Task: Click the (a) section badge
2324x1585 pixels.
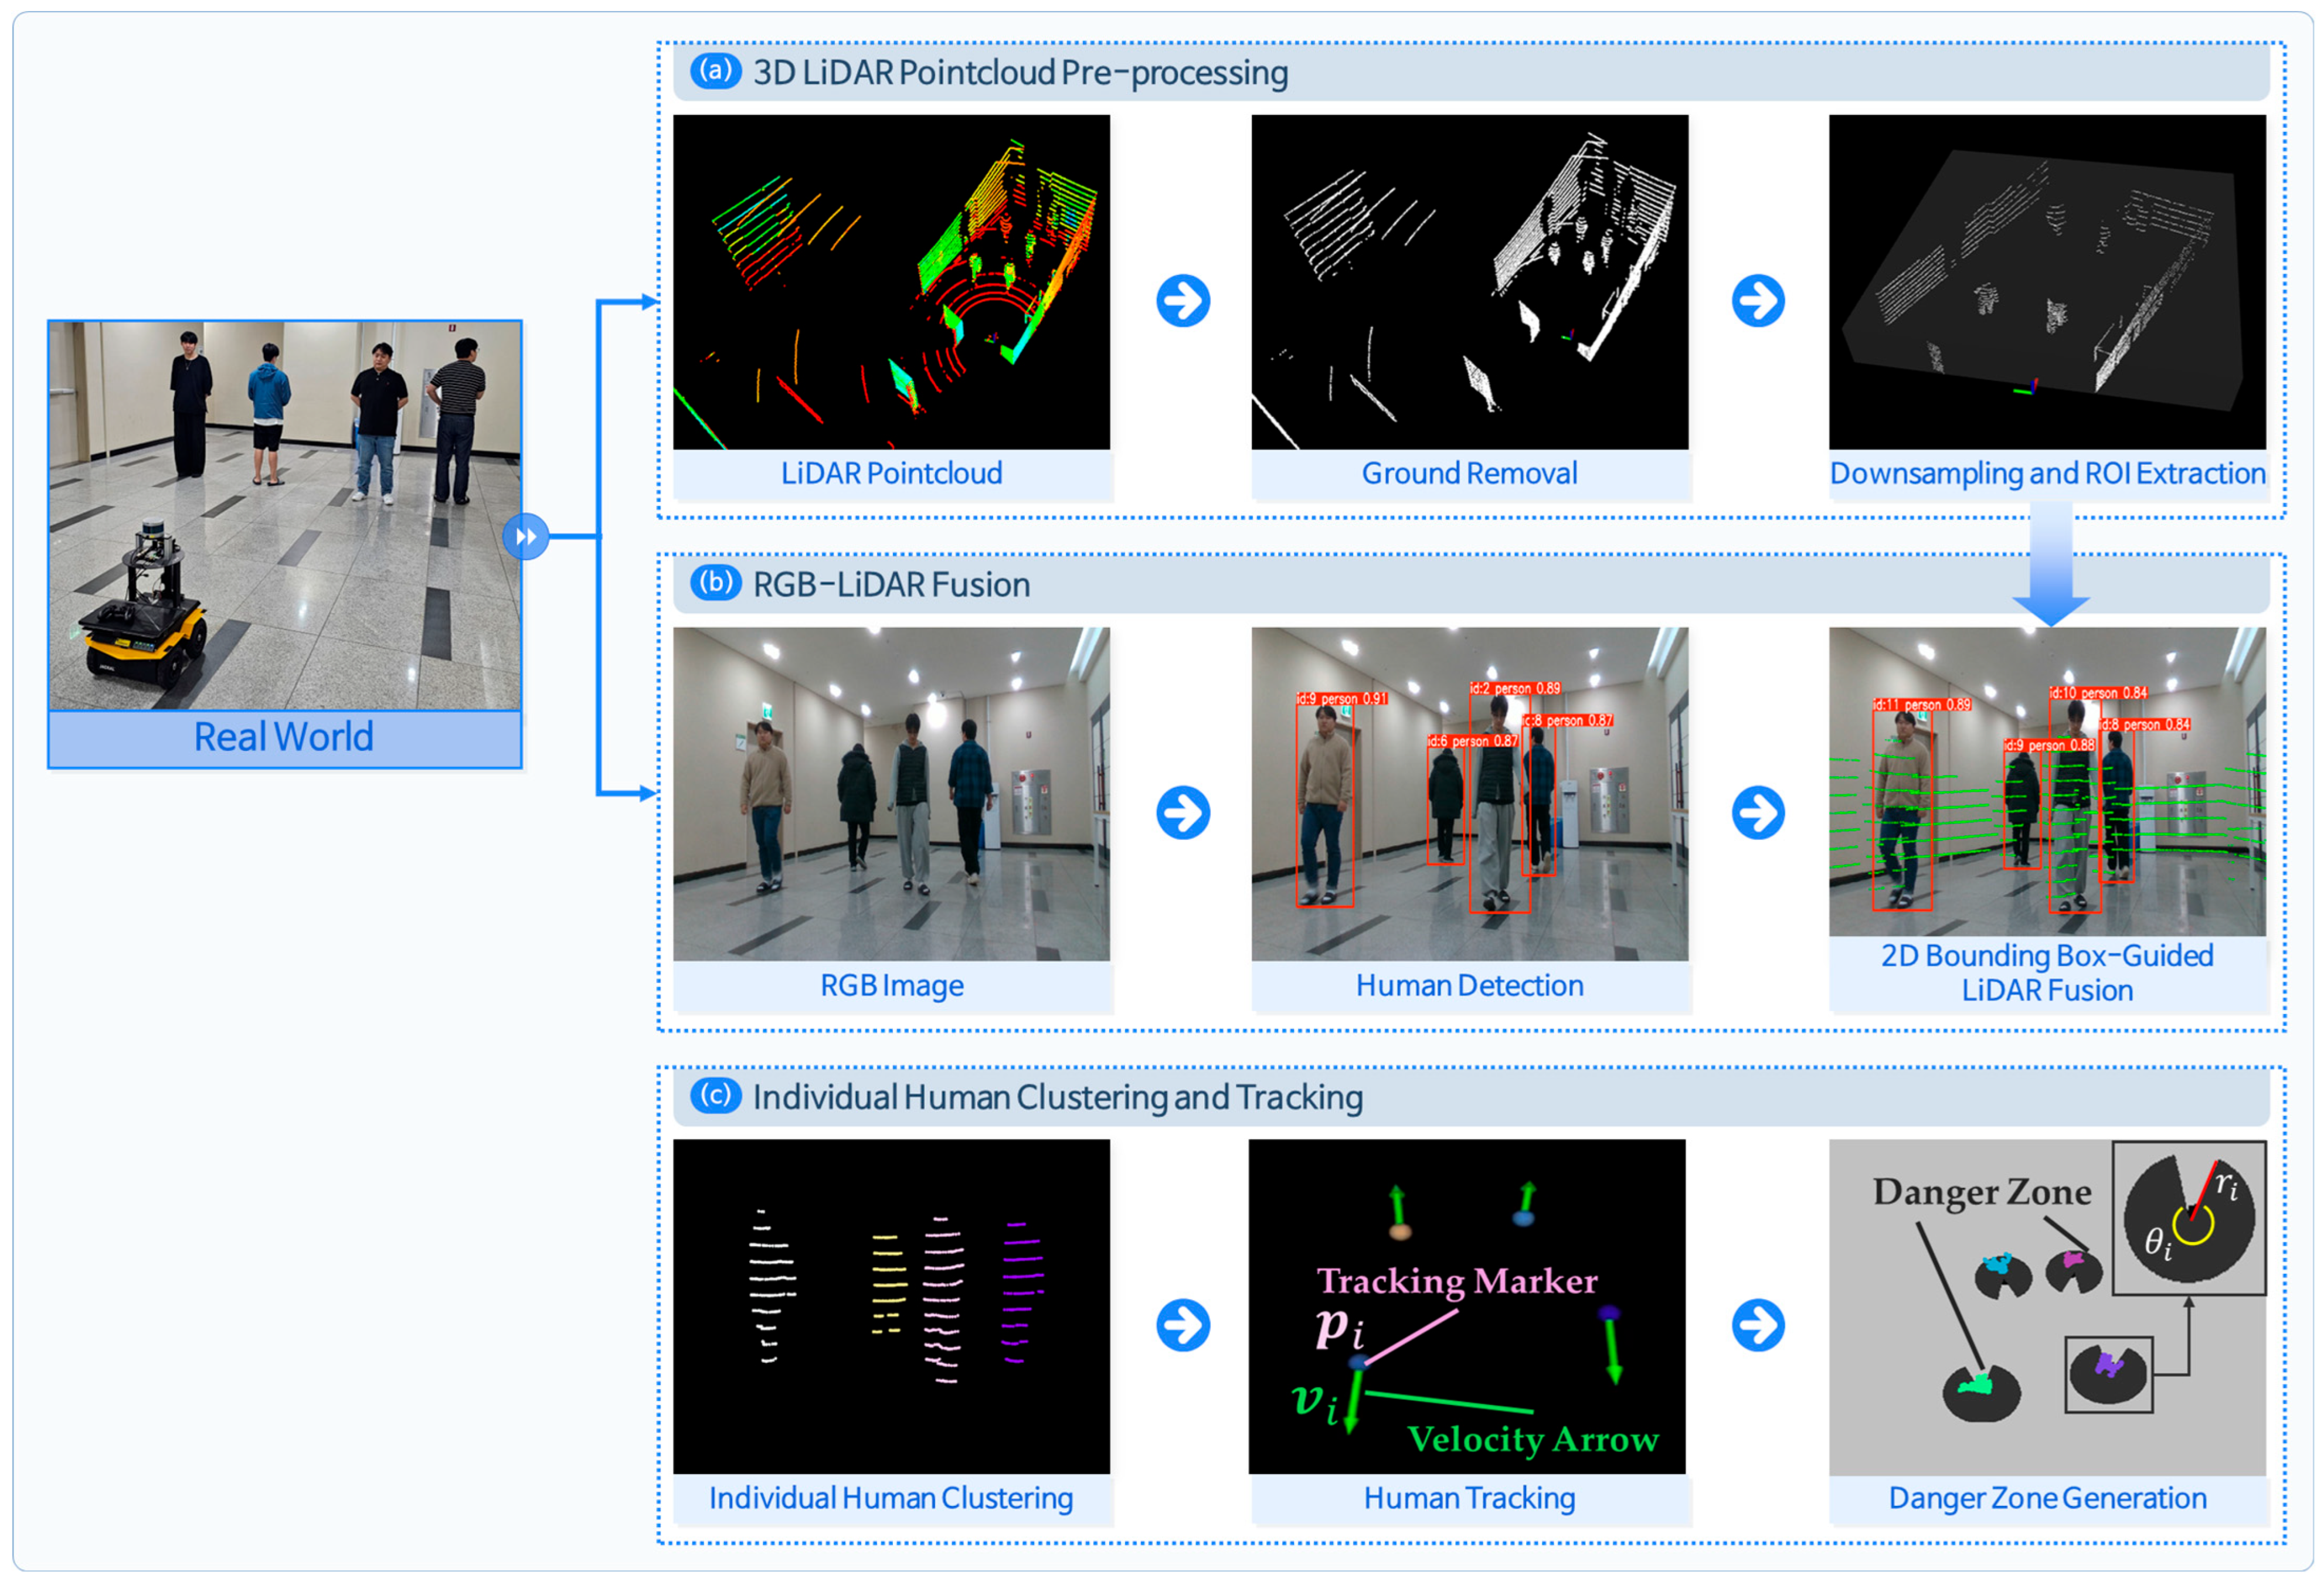Action: click(715, 71)
